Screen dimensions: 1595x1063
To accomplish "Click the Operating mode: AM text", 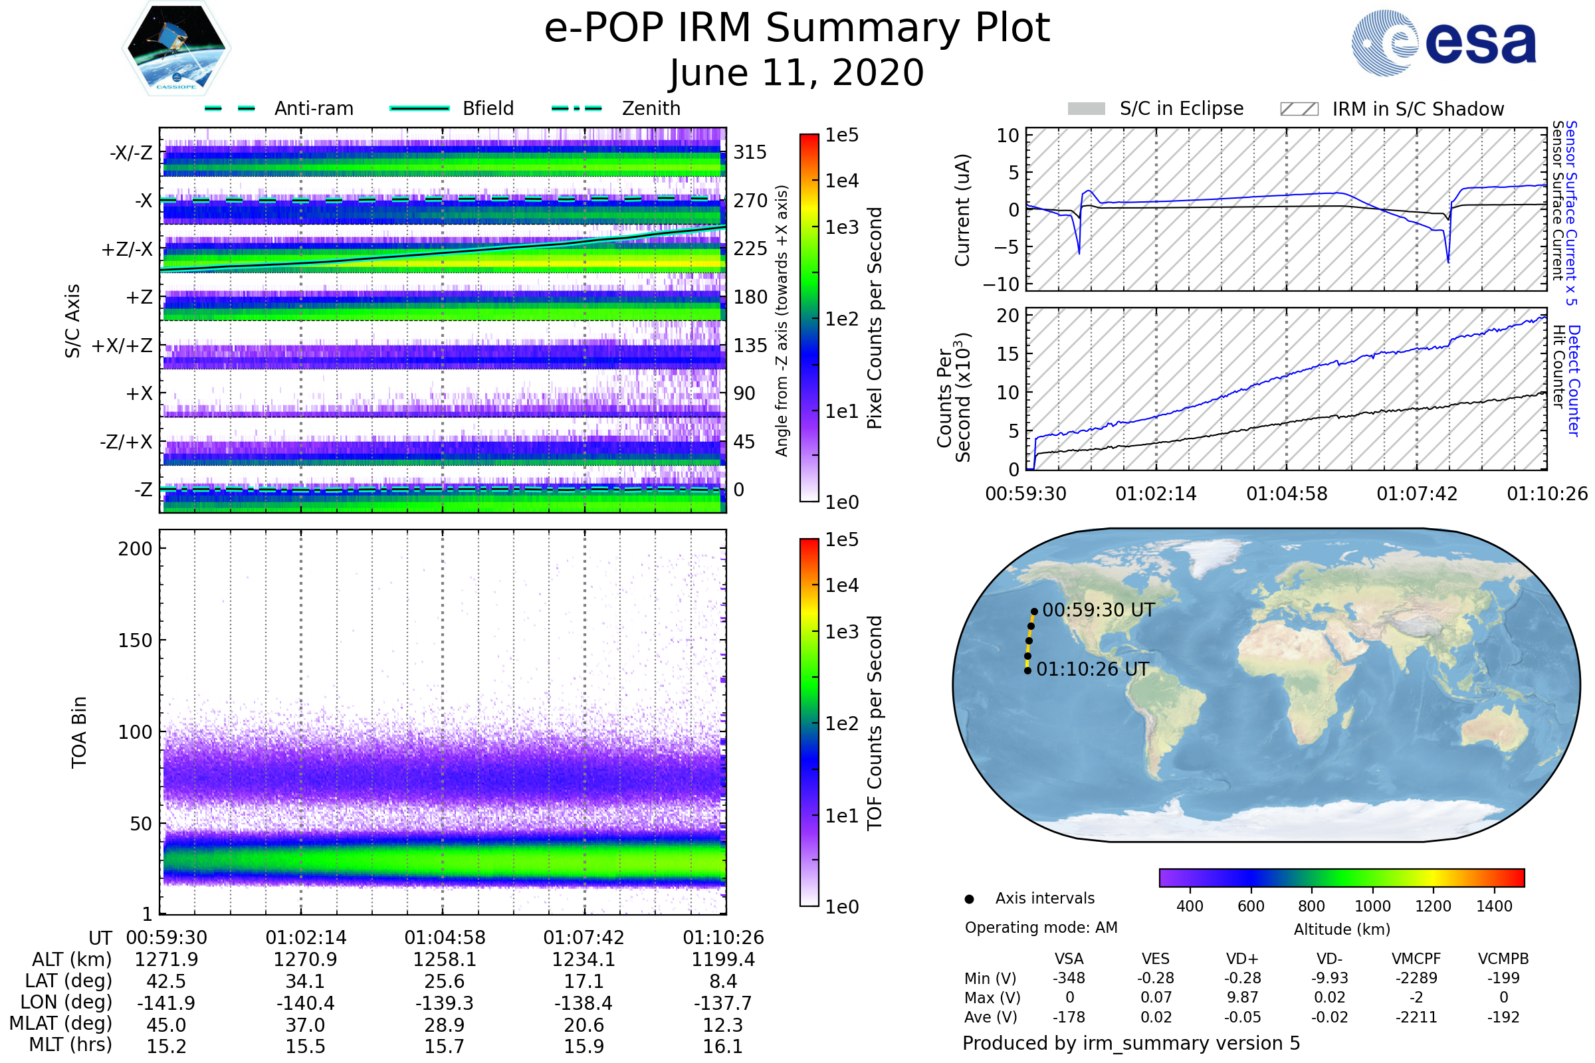I will pos(1041,927).
